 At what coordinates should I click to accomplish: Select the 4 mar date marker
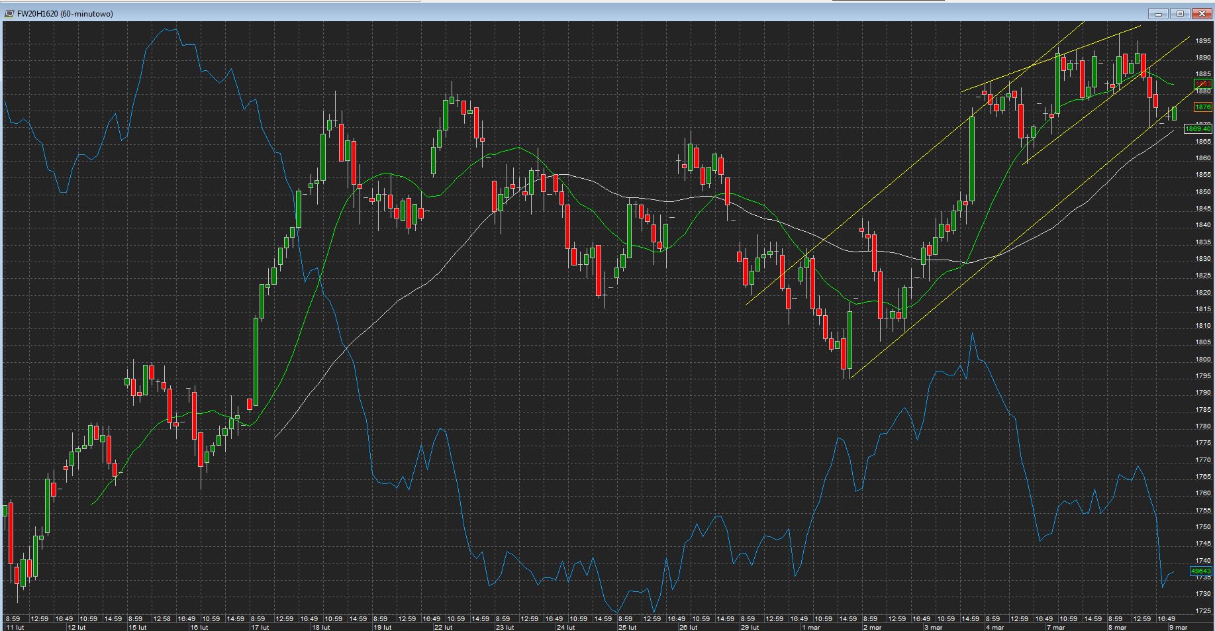coord(995,627)
